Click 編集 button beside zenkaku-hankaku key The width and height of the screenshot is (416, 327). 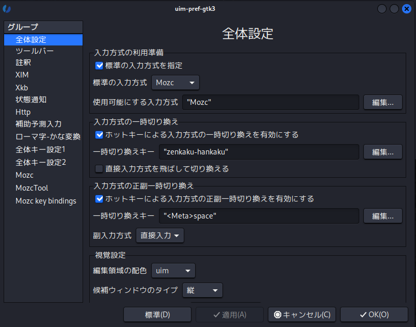pyautogui.click(x=383, y=152)
